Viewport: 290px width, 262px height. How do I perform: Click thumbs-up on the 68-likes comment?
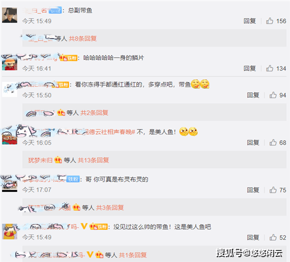tap(273, 143)
